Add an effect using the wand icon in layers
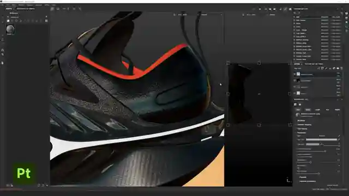This screenshot has height=196, width=349. 318,69
